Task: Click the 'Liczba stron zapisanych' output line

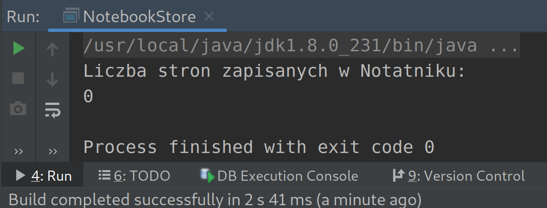Action: click(x=273, y=71)
